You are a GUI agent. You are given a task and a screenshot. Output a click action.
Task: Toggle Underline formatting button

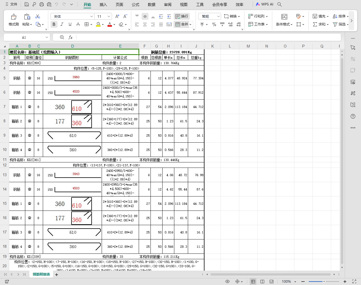coord(70,24)
